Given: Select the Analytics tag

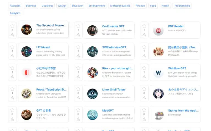Looking at the screenshot, I should (x=15, y=13).
